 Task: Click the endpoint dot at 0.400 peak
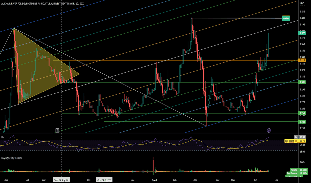coord(191,18)
